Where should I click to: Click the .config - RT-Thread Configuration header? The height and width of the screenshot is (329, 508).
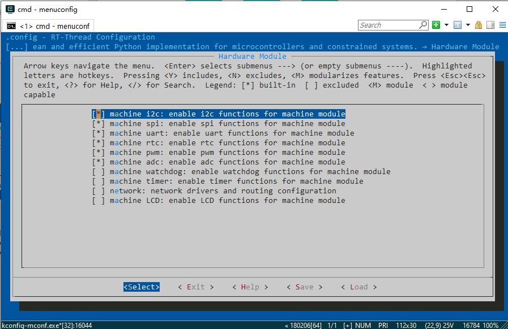(80, 37)
